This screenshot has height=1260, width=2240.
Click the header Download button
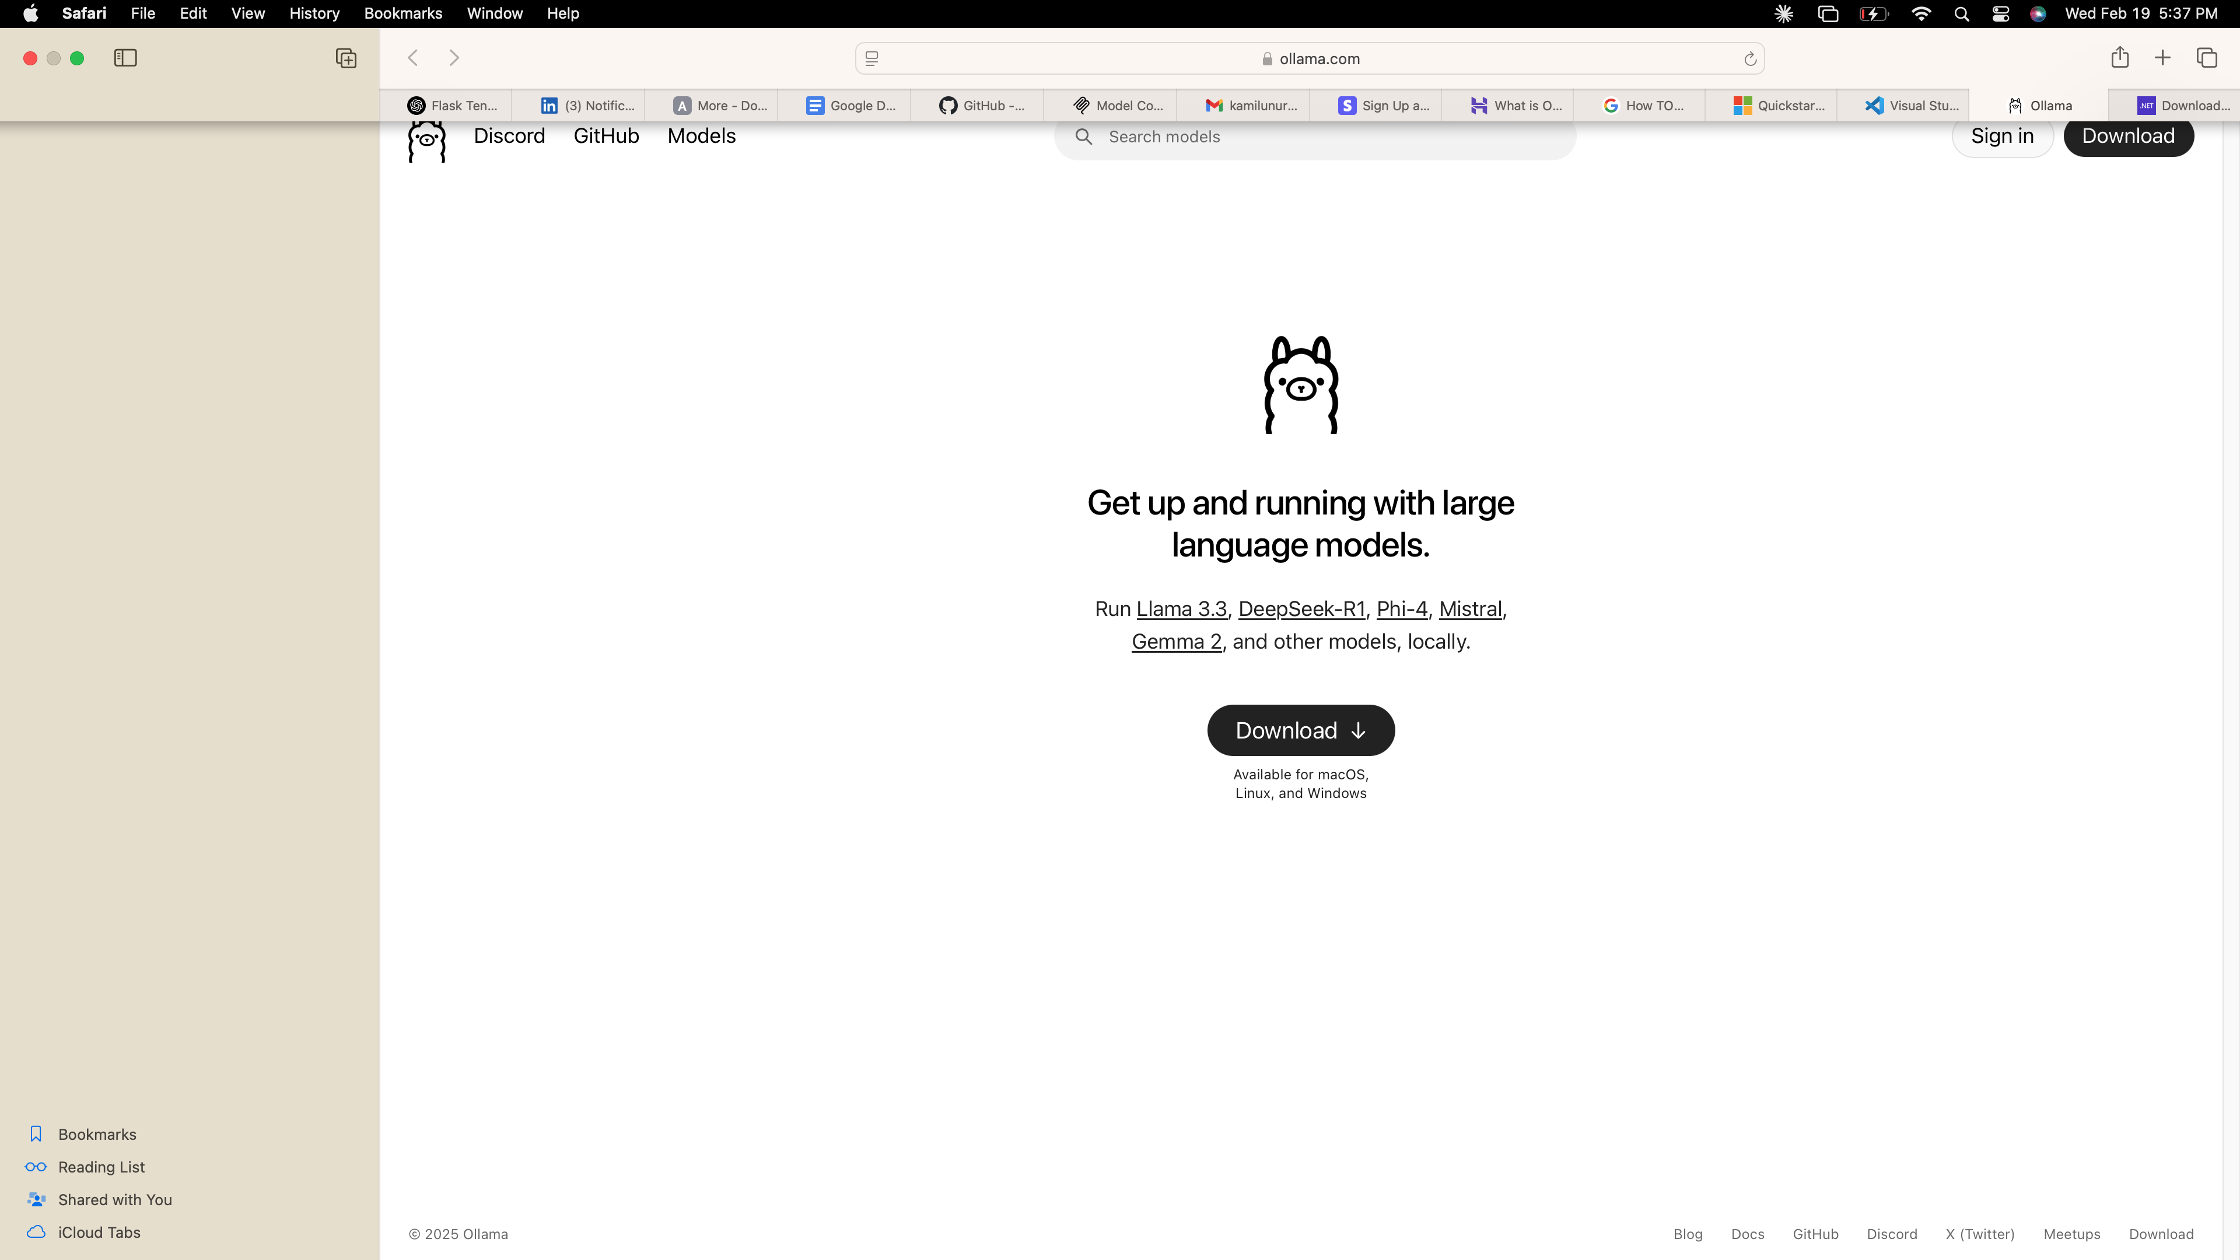(2129, 136)
